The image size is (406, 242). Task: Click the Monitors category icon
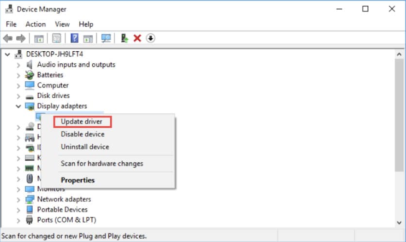tap(30, 189)
